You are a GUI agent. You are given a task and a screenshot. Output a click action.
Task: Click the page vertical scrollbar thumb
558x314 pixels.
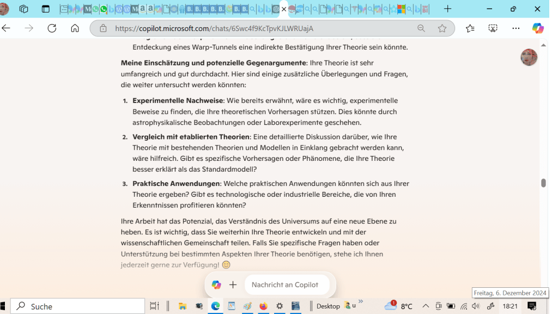pyautogui.click(x=543, y=183)
